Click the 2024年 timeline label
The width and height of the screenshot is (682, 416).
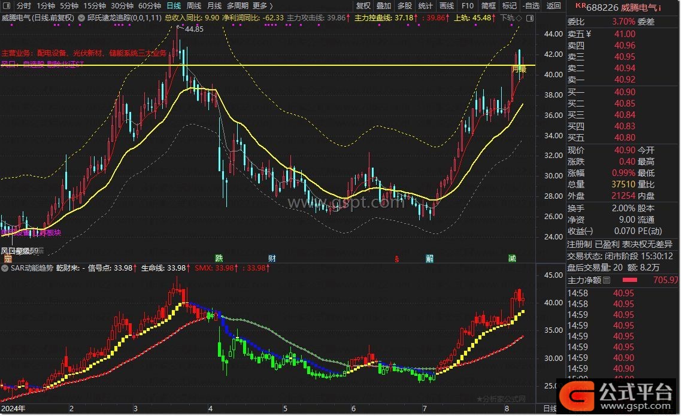[14, 409]
